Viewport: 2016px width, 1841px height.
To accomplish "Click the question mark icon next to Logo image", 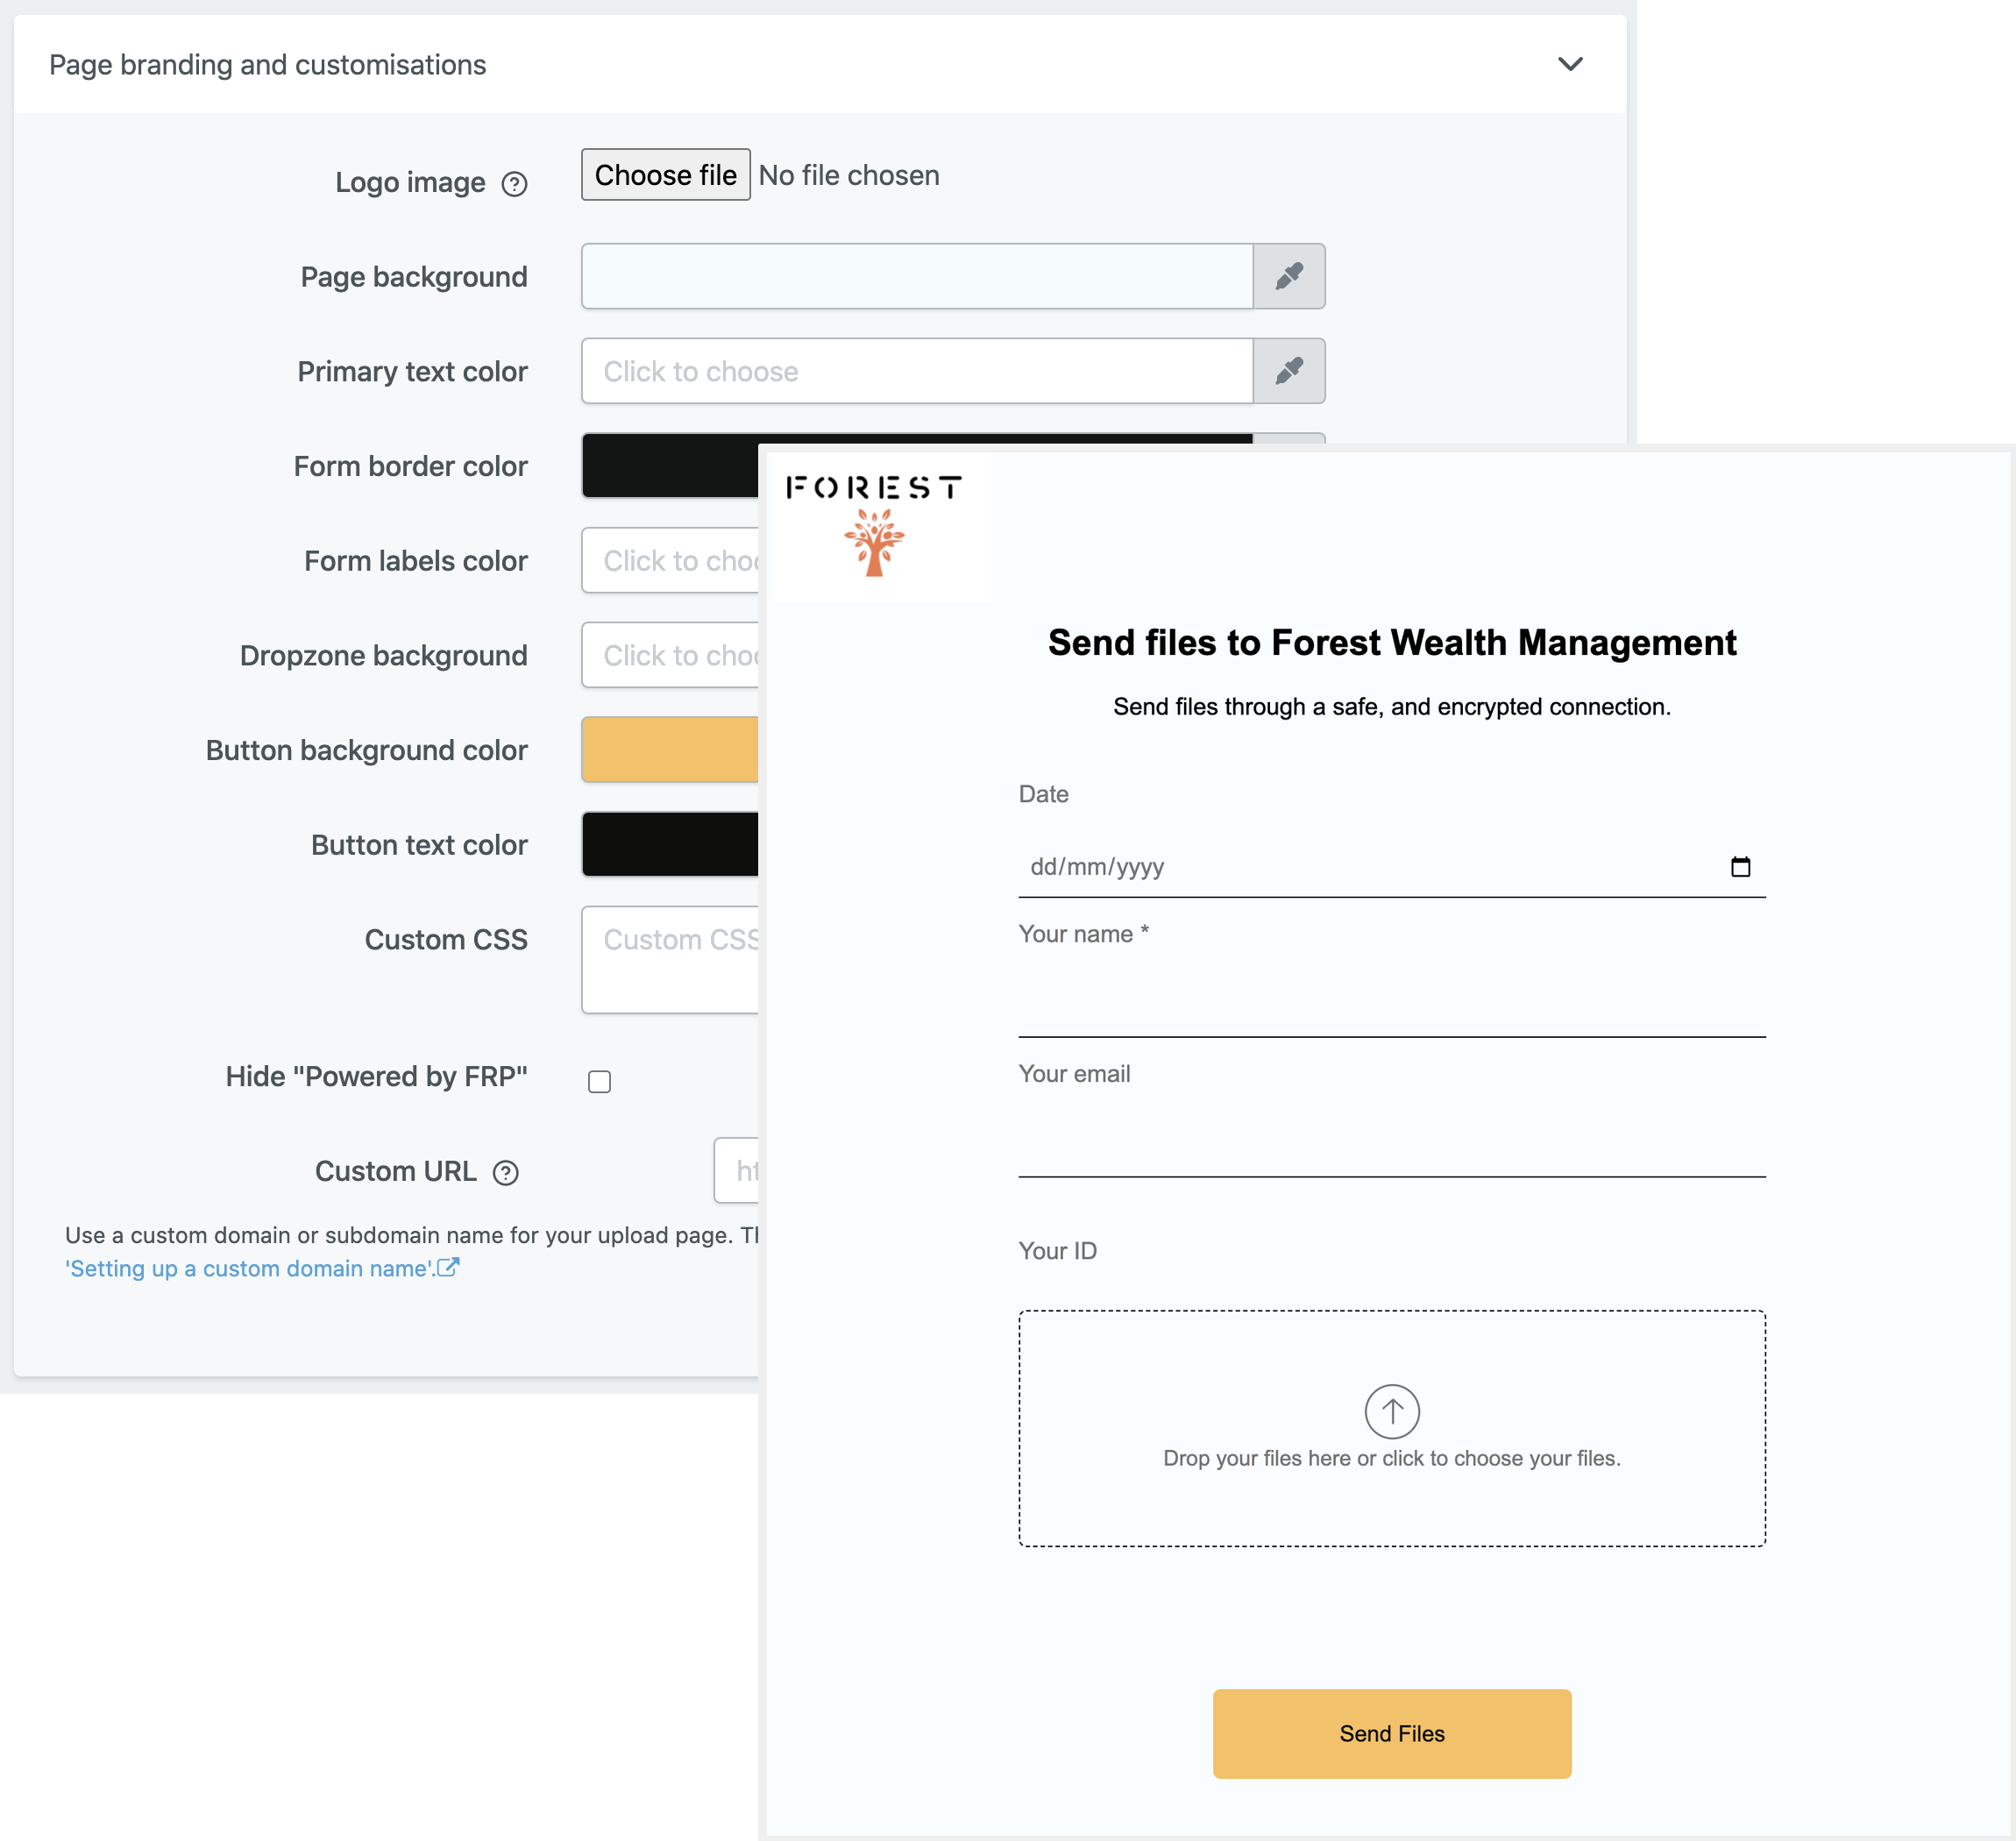I will pyautogui.click(x=511, y=181).
